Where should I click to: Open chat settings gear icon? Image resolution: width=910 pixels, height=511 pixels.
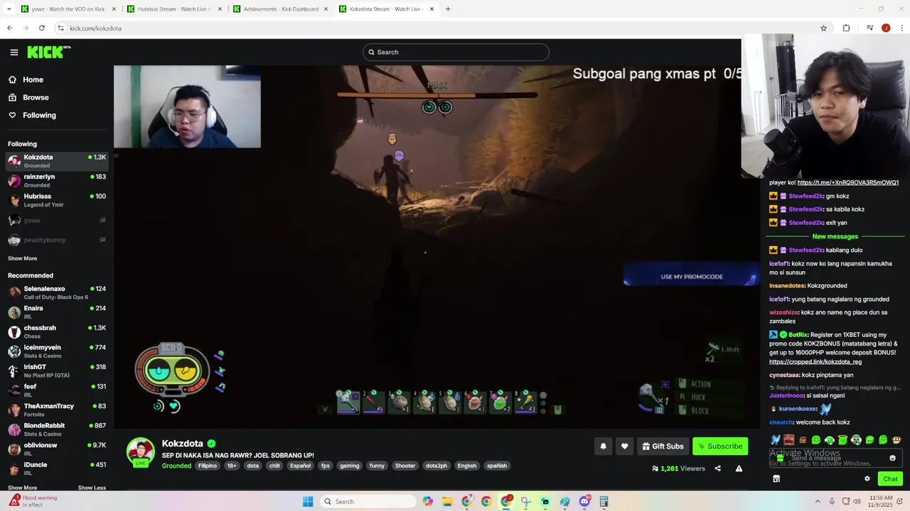point(867,479)
